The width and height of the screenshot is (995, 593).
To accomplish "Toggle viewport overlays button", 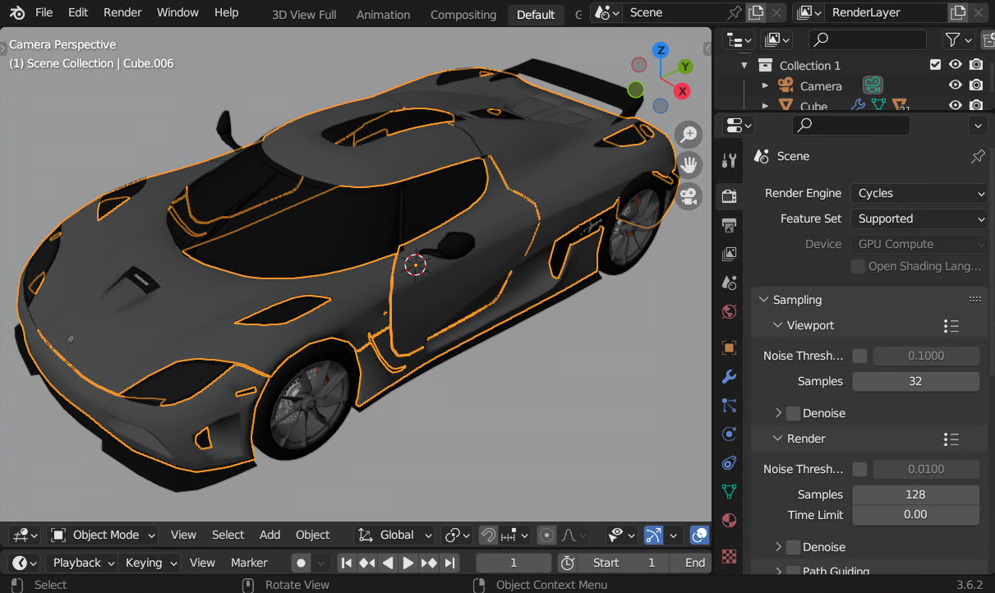I will point(700,536).
